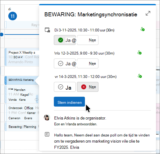
Task: Select Nee for Wo 12-3-2025 time slot
Action: point(88,63)
